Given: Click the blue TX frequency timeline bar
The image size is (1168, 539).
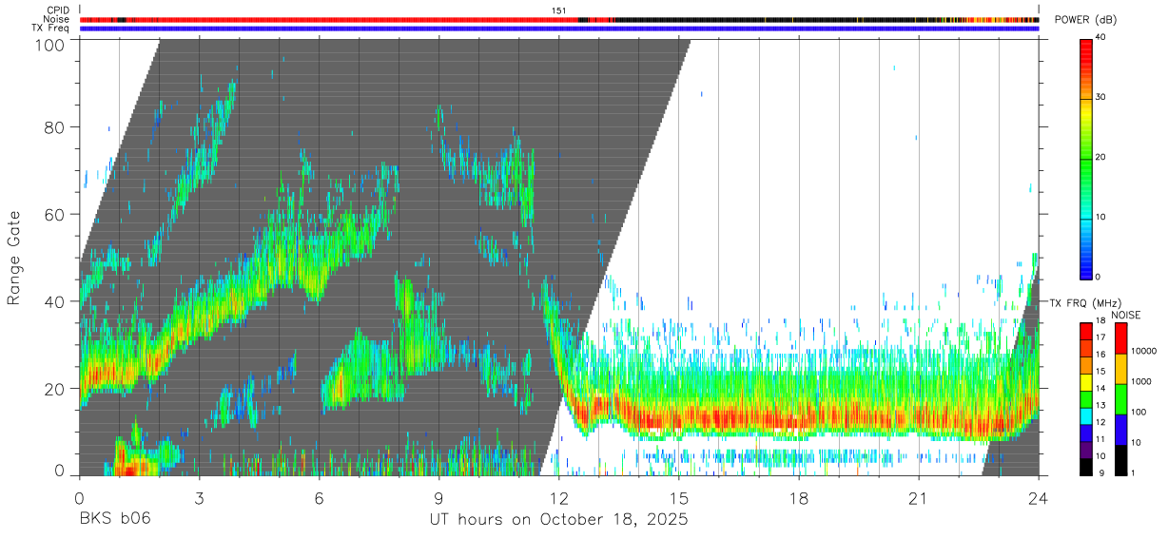Looking at the screenshot, I should point(559,29).
